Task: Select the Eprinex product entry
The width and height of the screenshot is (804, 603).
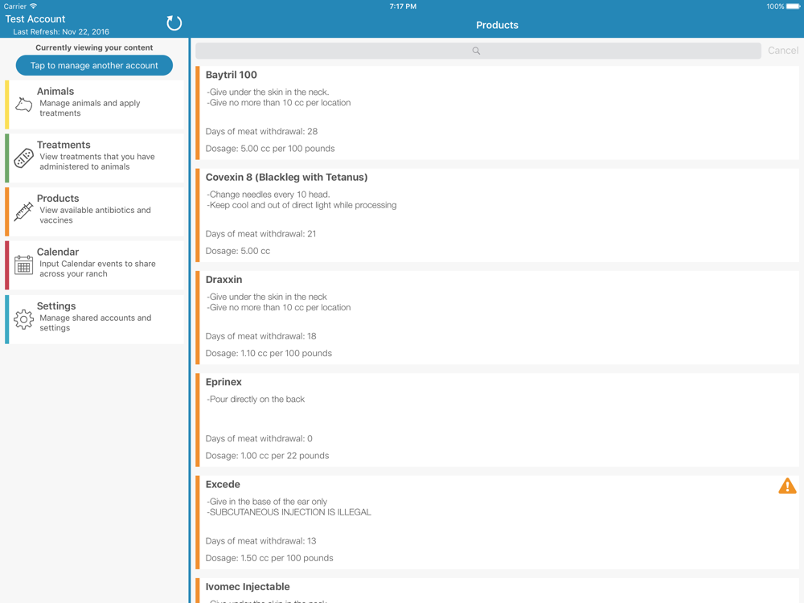Action: (497, 420)
